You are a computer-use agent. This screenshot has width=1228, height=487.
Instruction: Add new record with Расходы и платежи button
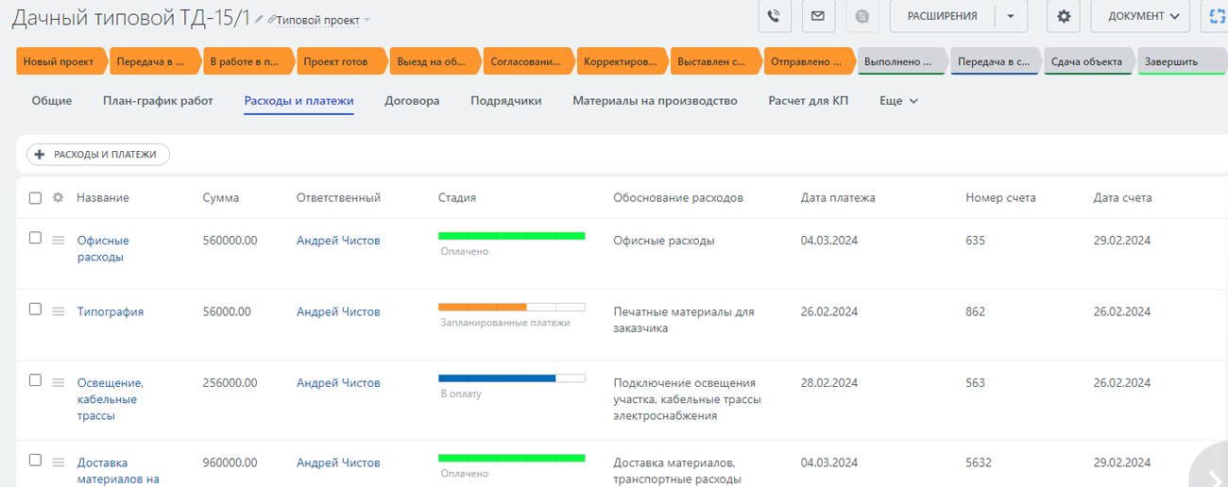tap(98, 155)
